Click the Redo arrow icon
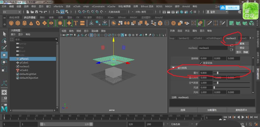Viewport: 260px width, 127px height. (x=45, y=12)
